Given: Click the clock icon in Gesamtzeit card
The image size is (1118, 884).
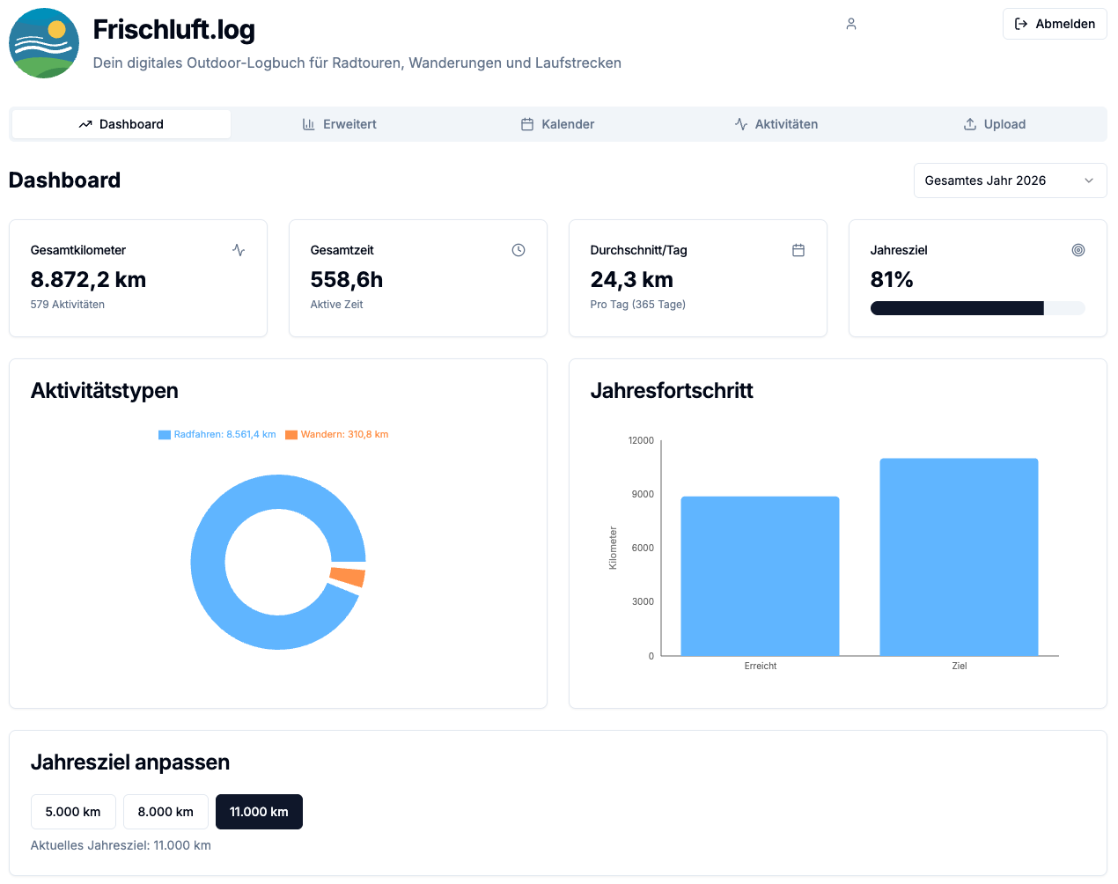Looking at the screenshot, I should tap(519, 250).
